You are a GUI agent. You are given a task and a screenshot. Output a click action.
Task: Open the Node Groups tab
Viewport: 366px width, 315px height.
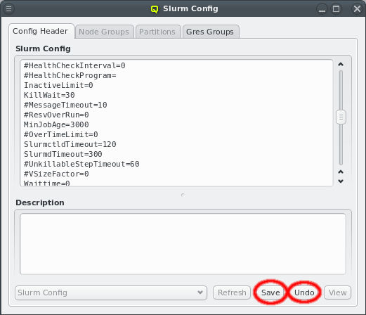(x=104, y=32)
